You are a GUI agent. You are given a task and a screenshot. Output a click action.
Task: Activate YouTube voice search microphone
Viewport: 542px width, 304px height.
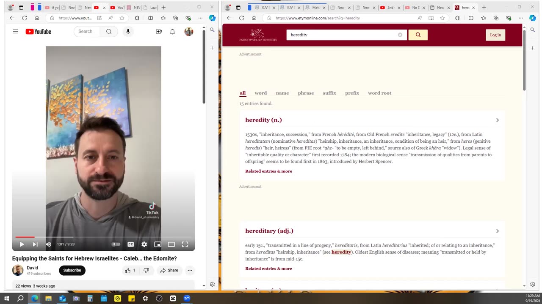(128, 32)
